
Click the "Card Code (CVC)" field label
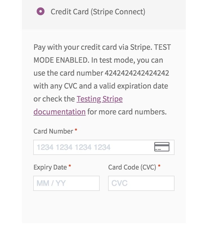[132, 167]
